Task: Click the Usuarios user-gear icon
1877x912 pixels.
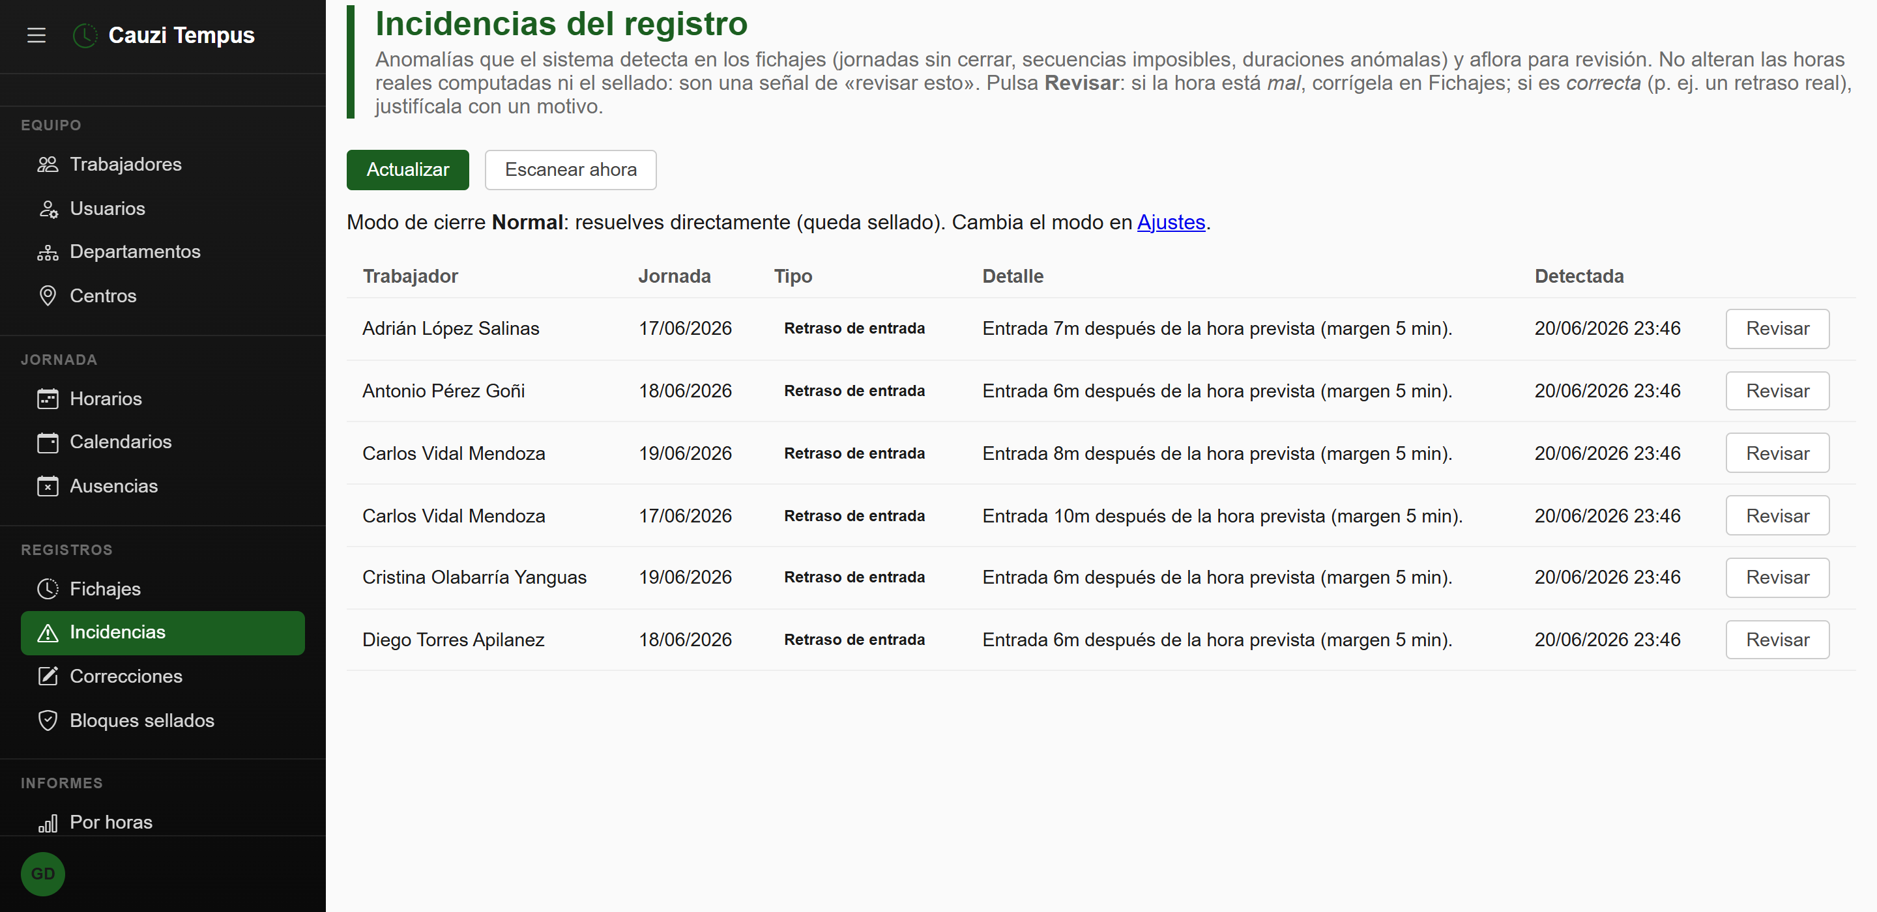Action: pos(48,209)
